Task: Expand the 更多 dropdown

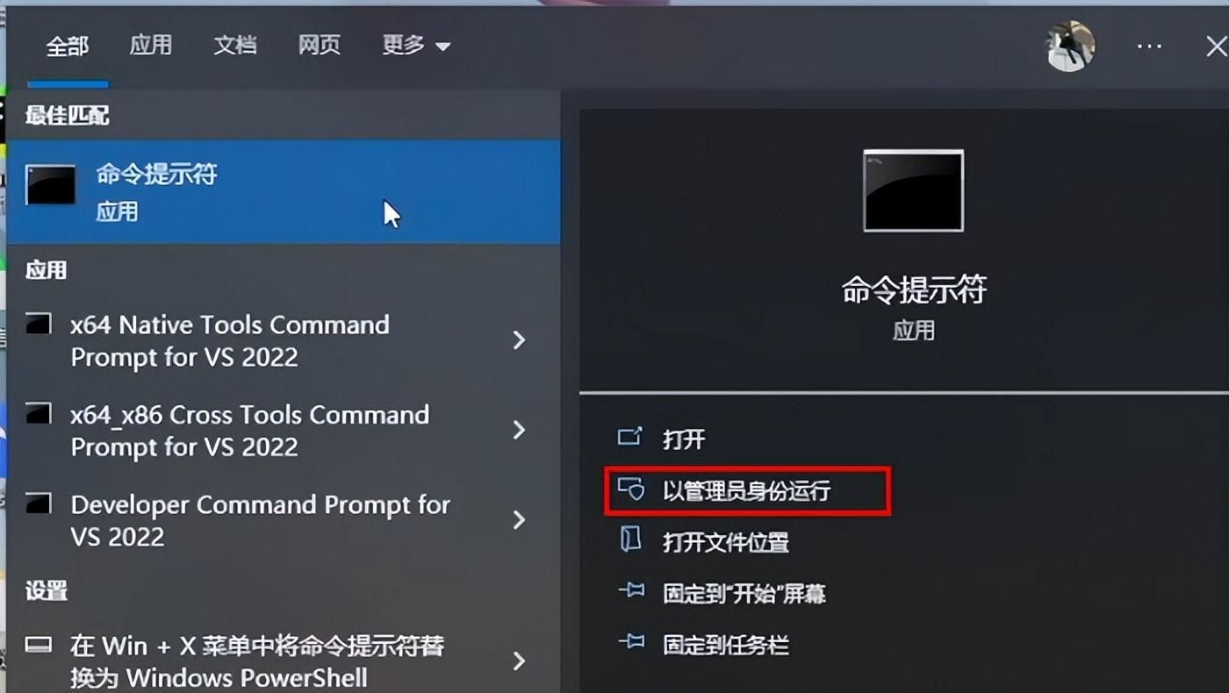Action: (x=416, y=46)
